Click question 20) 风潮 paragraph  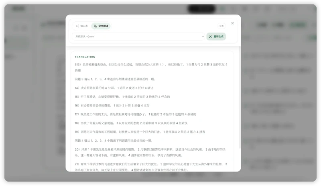pyautogui.click(x=150, y=152)
